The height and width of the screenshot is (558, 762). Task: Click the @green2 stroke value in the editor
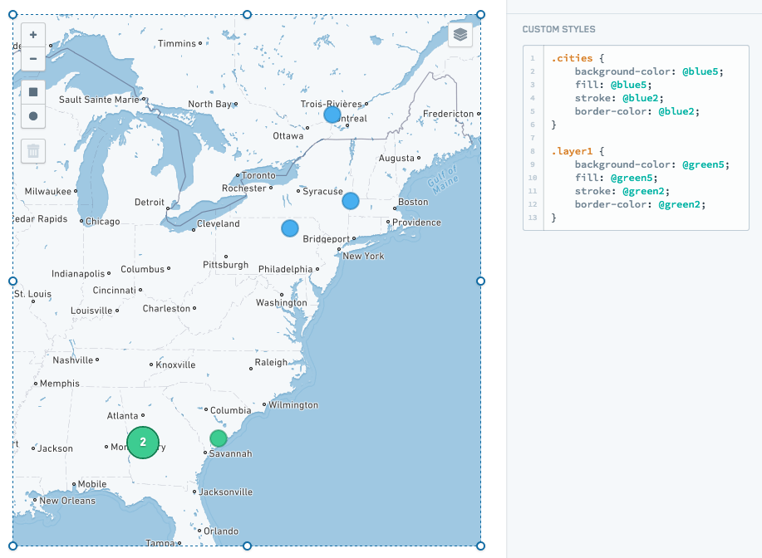click(x=643, y=191)
